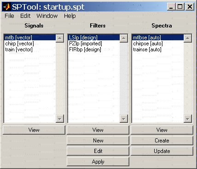Select the PZlp [imported] filter
197x169 pixels.
tap(94, 44)
